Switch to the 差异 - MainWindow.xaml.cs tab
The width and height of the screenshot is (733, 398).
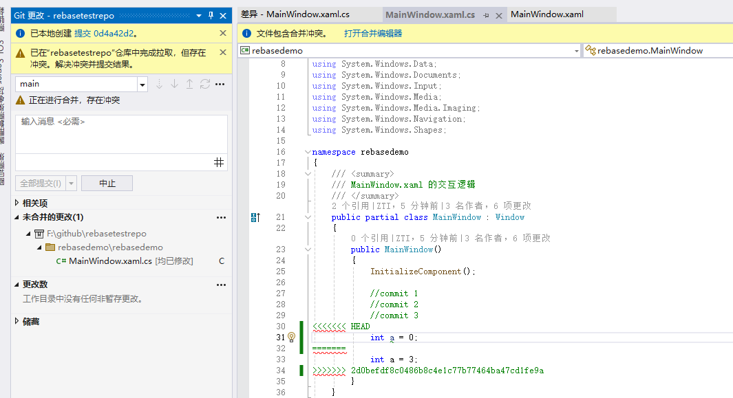tap(295, 14)
